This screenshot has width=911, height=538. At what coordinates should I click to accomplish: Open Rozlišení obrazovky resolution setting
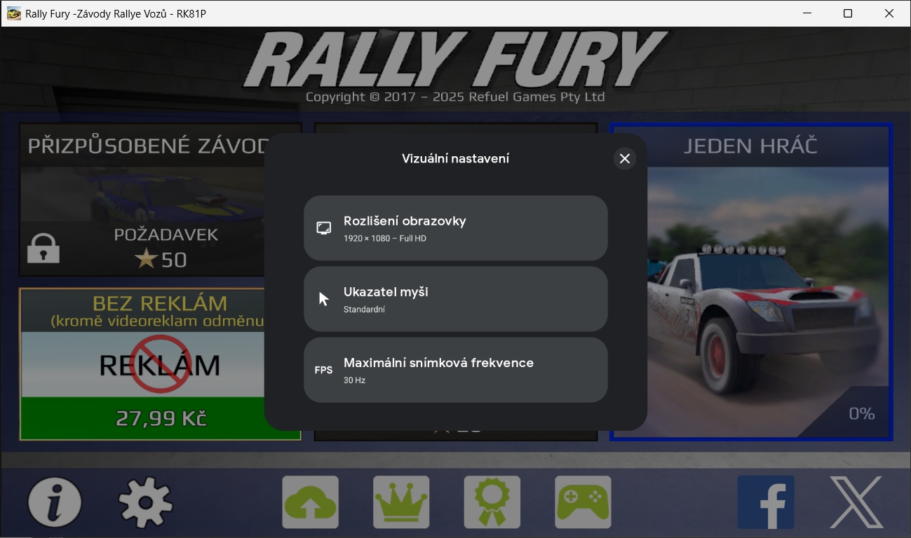[455, 228]
